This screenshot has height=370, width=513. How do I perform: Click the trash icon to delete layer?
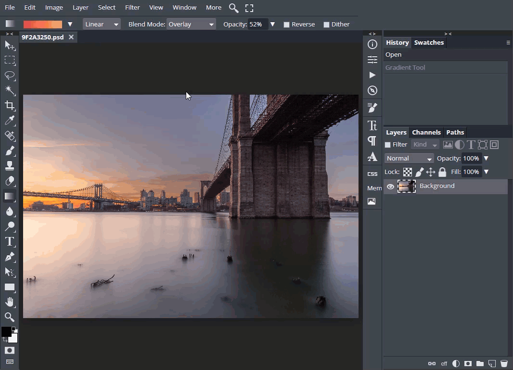pyautogui.click(x=504, y=363)
